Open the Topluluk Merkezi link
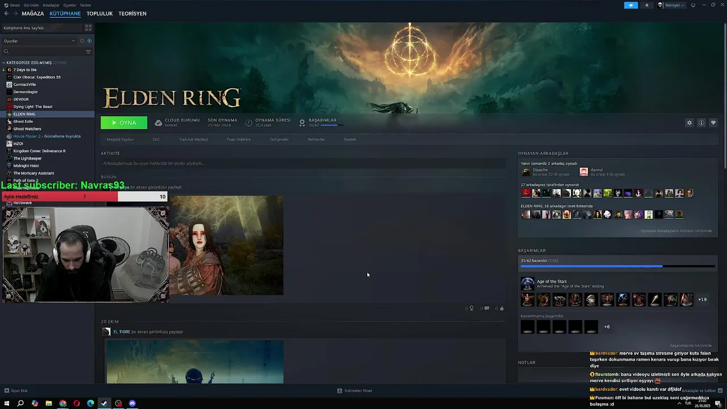The image size is (727, 409). [194, 139]
